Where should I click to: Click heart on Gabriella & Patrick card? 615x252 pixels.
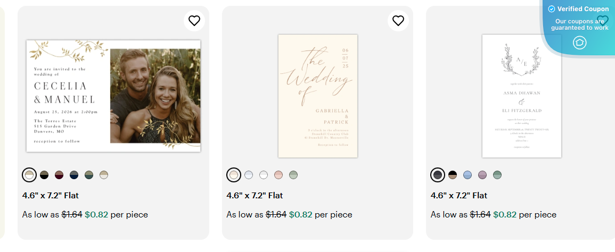(x=398, y=21)
